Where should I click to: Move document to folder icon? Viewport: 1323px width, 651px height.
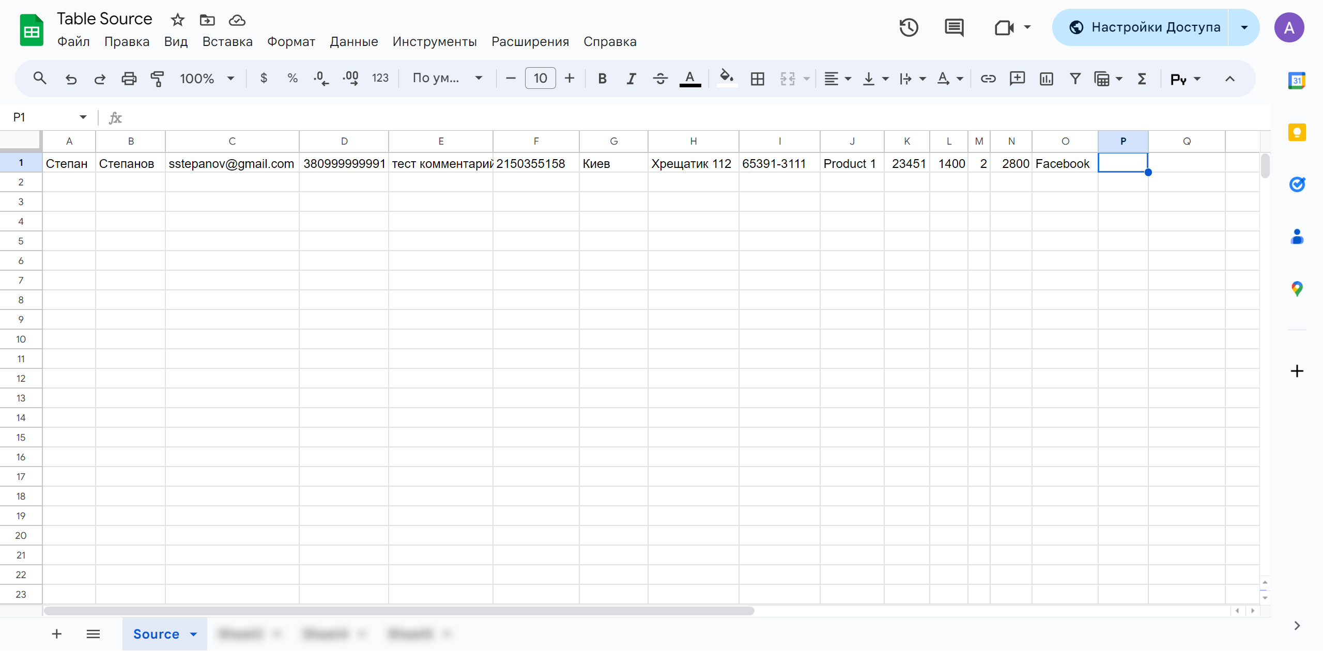click(207, 20)
